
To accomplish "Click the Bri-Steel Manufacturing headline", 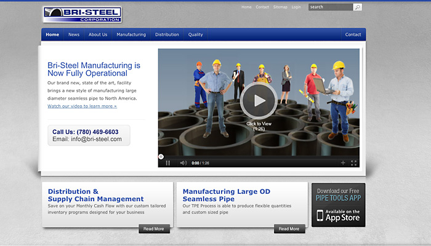I will pos(94,69).
